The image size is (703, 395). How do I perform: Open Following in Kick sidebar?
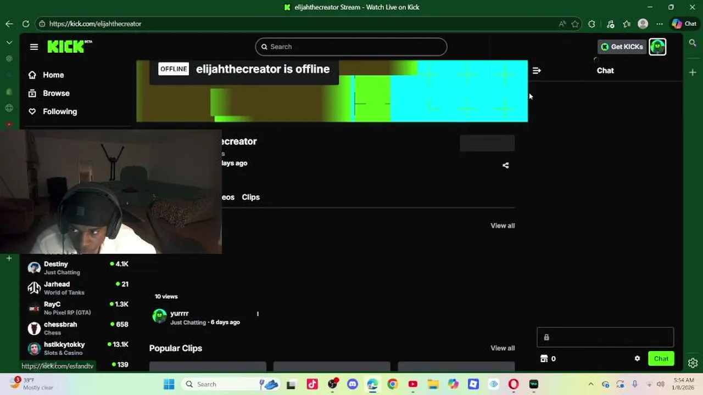pos(60,111)
